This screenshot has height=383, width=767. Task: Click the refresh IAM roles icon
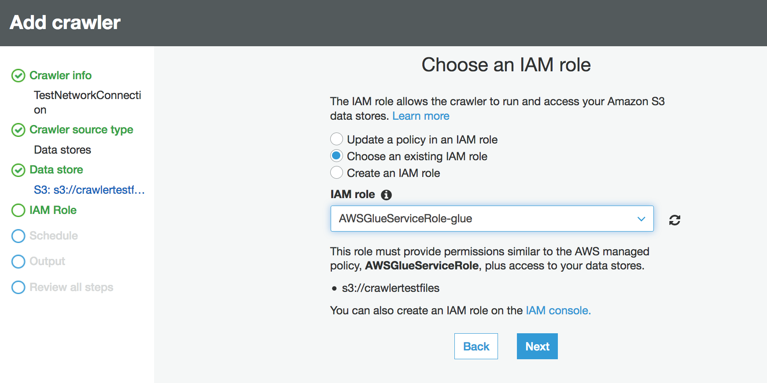[x=675, y=220]
